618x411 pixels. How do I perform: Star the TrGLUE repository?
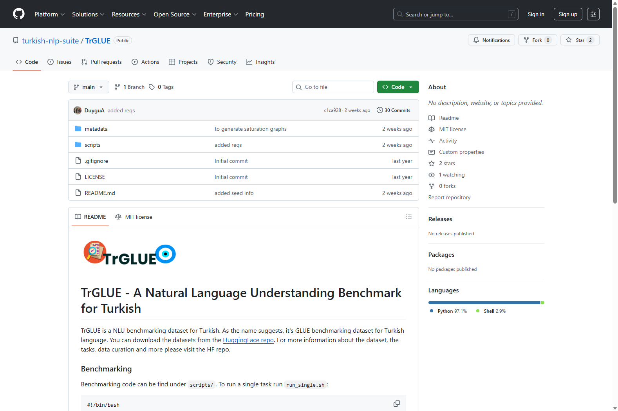pos(580,40)
